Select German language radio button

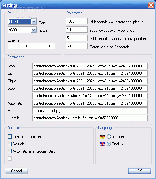pos(109,137)
